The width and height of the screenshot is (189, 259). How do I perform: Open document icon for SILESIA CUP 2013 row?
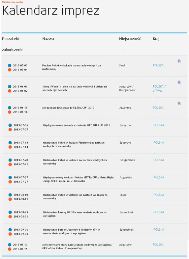(179, 103)
